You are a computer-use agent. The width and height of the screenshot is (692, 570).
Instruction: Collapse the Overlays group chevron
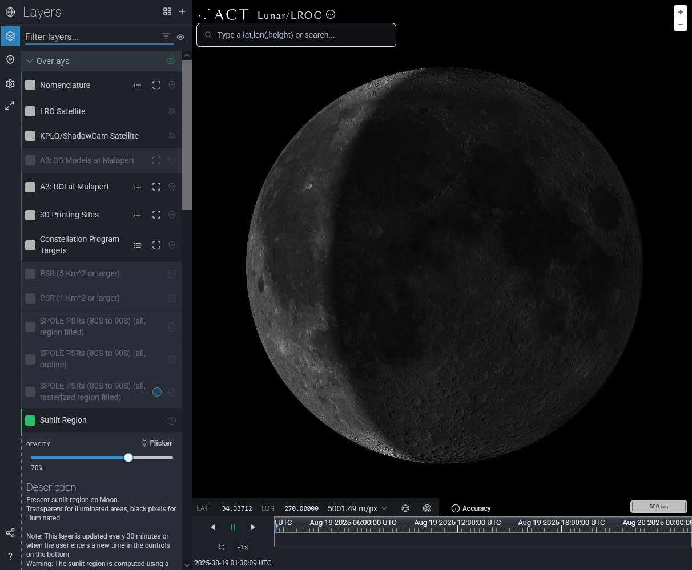pos(30,61)
